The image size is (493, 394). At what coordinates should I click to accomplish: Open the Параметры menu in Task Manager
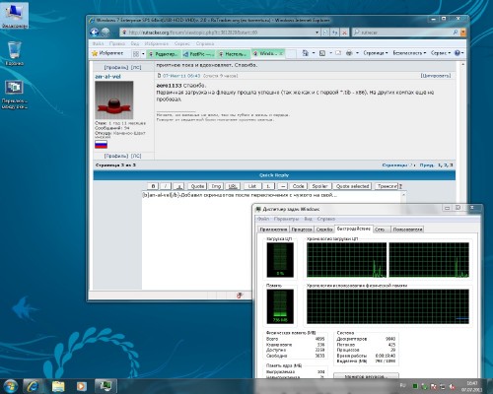click(286, 219)
